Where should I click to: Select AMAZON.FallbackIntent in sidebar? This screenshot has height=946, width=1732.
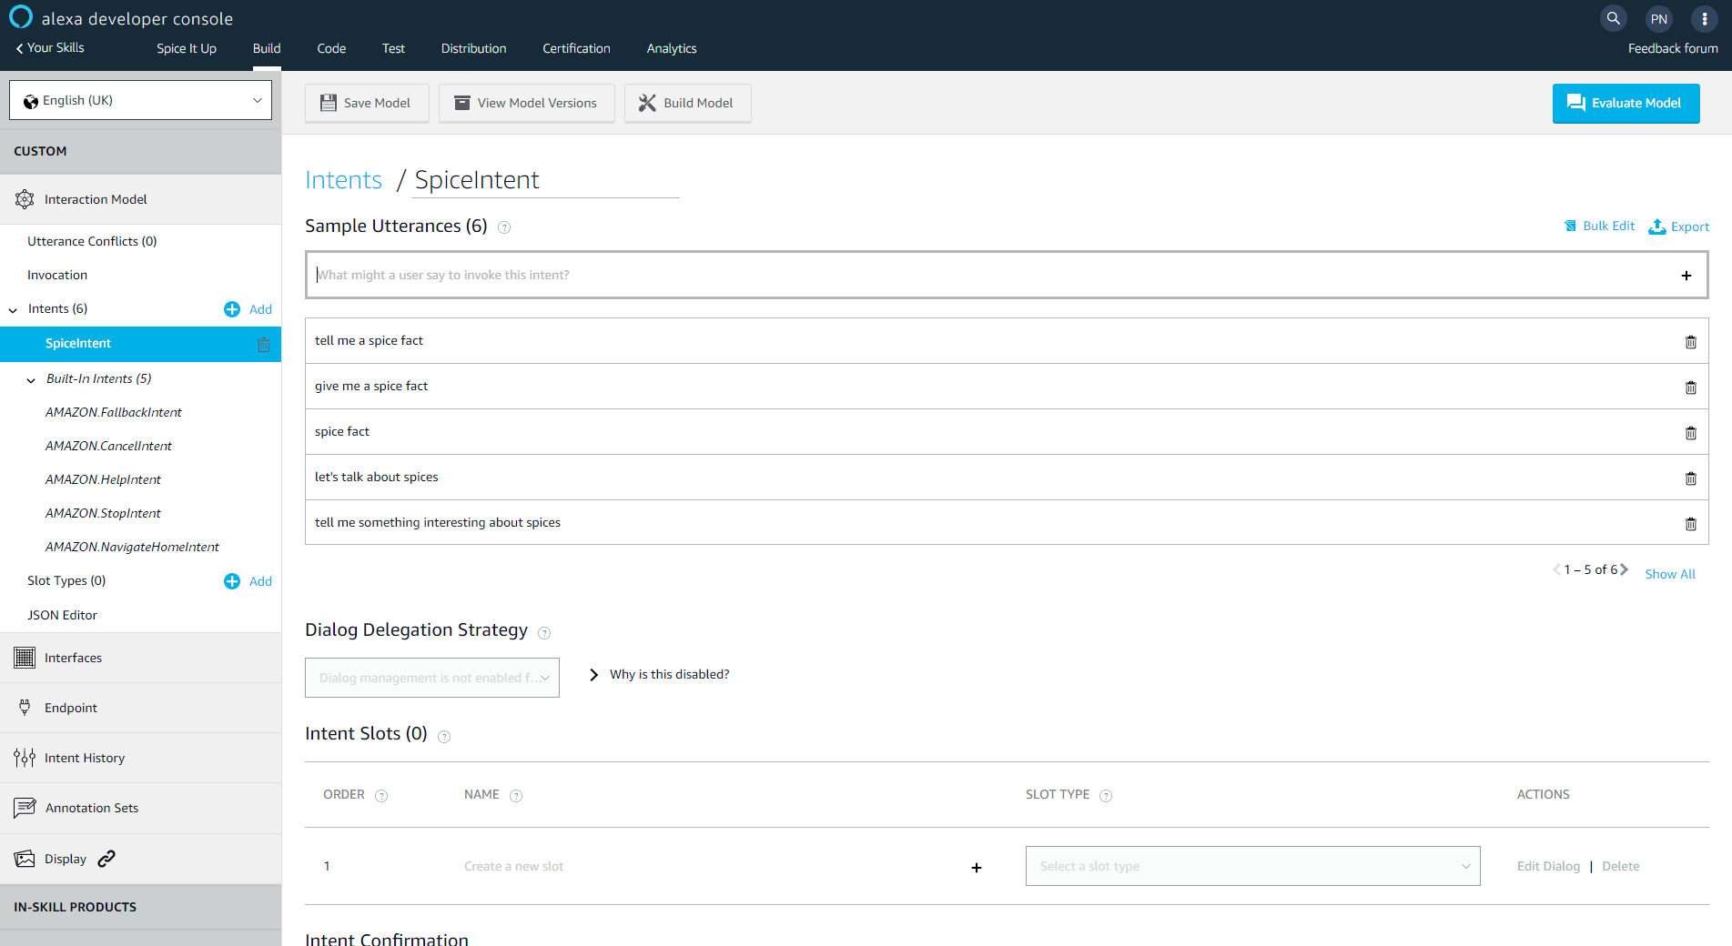click(114, 412)
